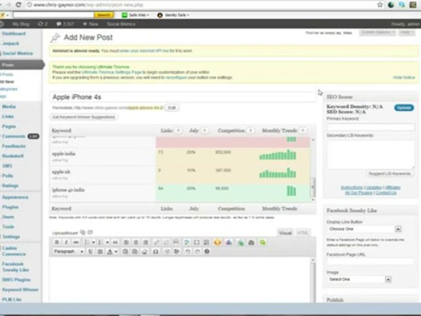Toggle italic formatting in the editor
The width and height of the screenshot is (421, 316).
[x=66, y=242]
